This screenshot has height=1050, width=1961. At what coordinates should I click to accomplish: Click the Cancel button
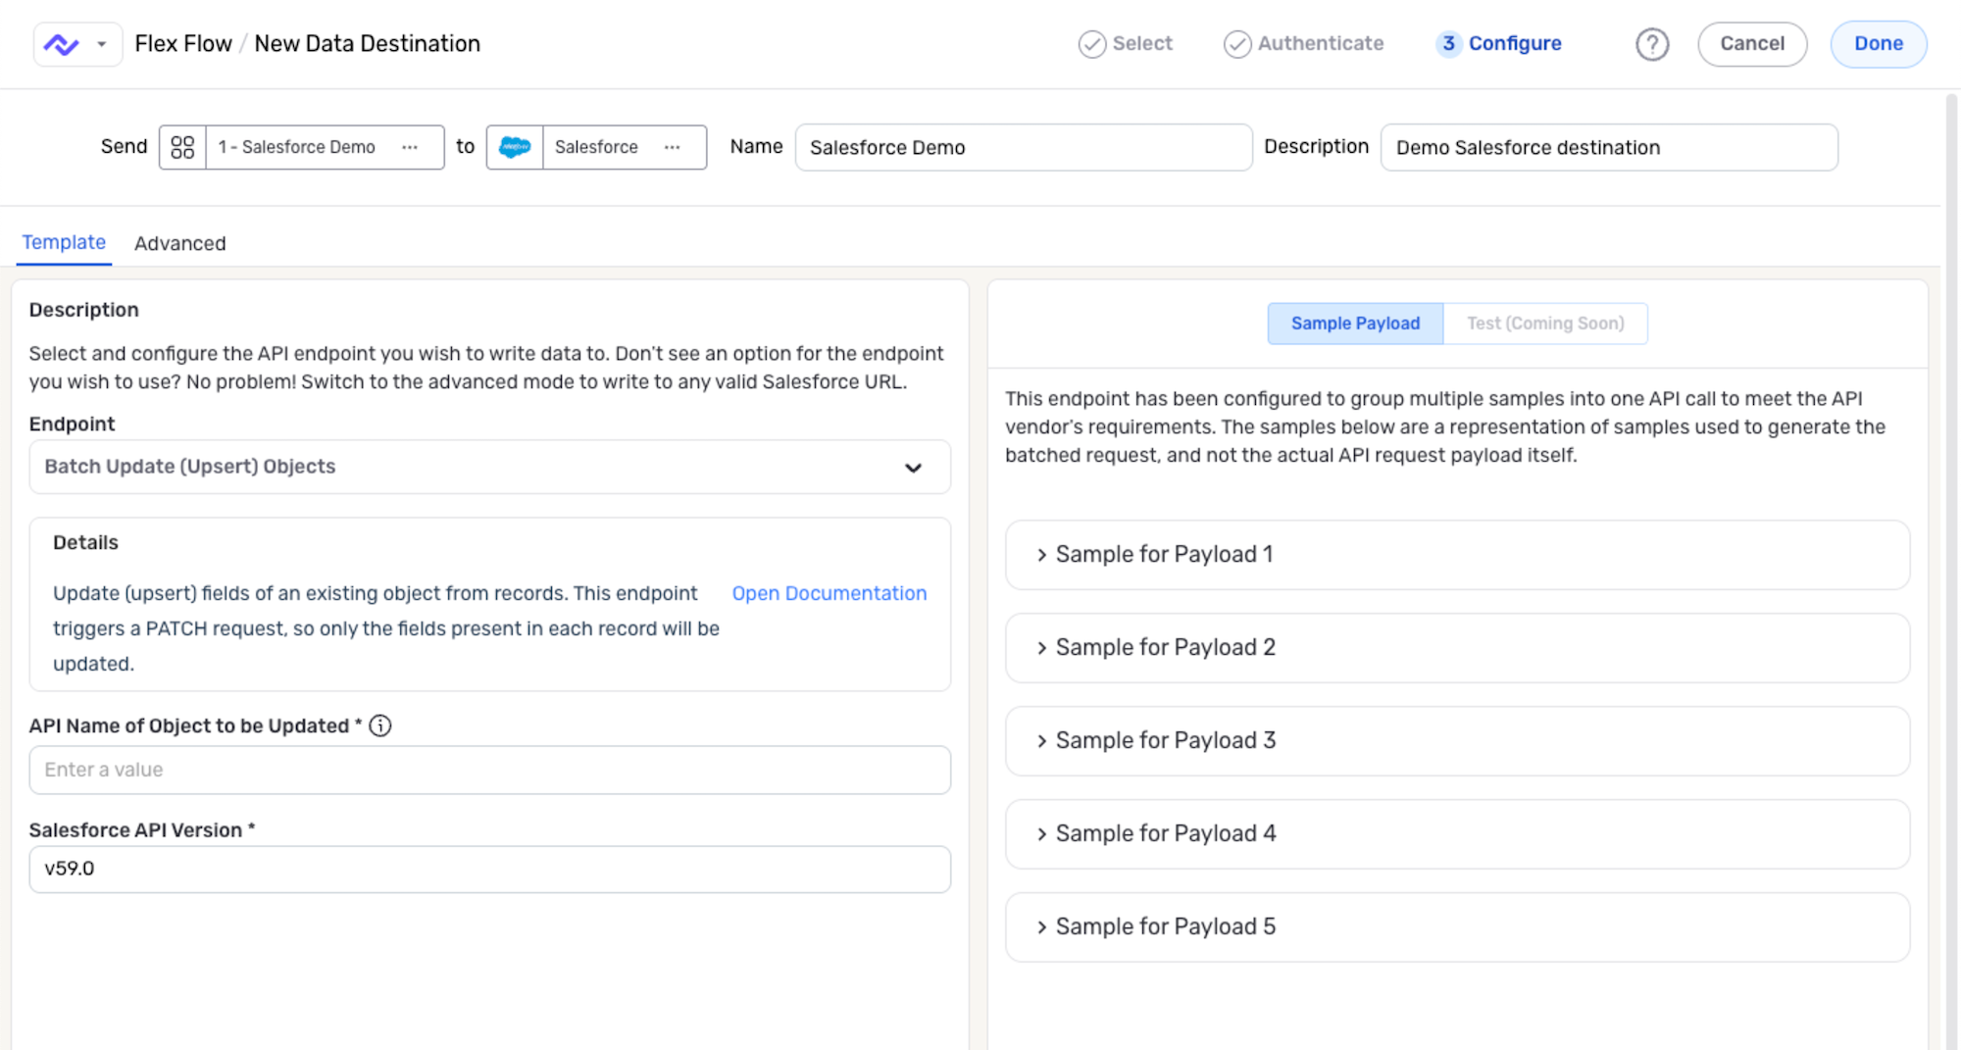tap(1751, 44)
